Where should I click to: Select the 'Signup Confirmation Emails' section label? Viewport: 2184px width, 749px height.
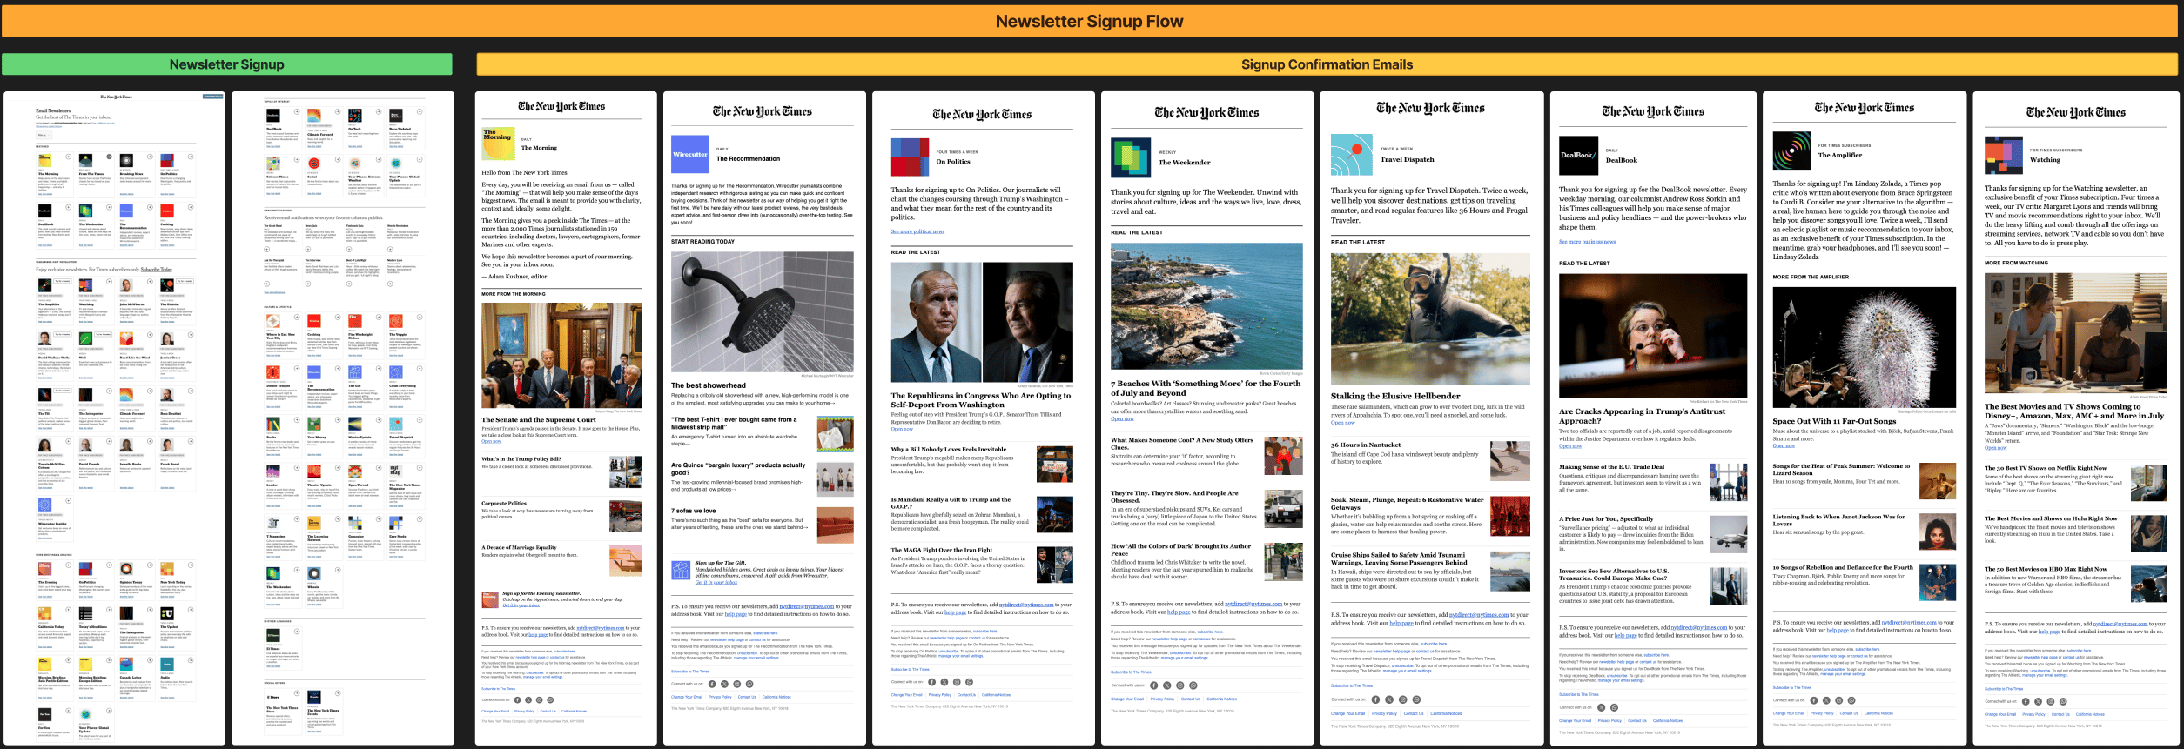pos(1327,64)
